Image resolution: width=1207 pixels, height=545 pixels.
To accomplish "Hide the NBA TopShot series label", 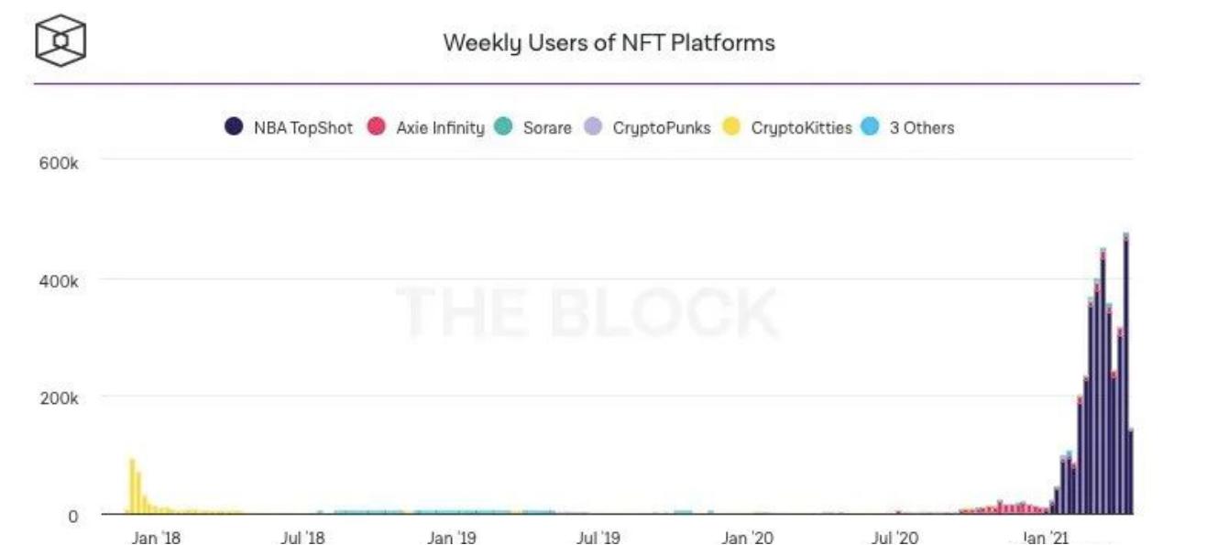I will (302, 128).
